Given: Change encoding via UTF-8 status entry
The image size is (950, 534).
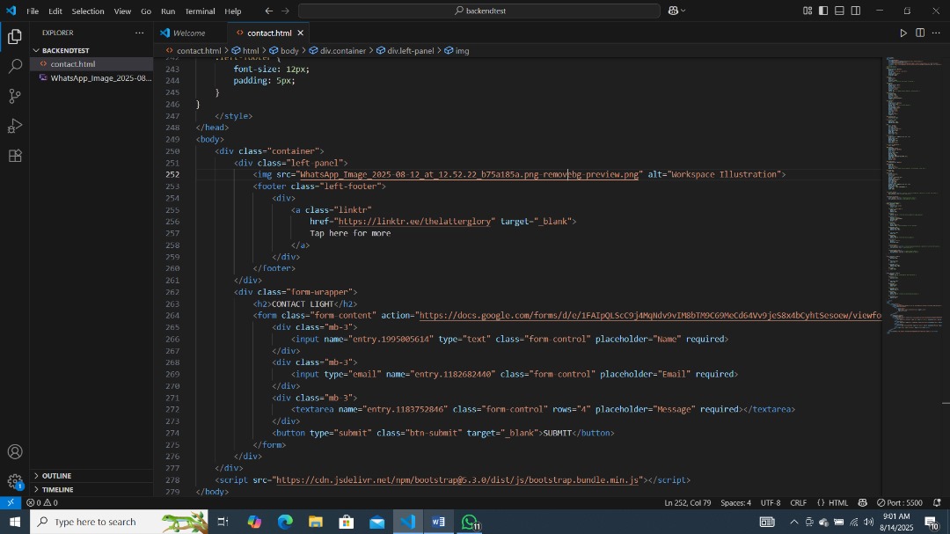Looking at the screenshot, I should click(770, 502).
